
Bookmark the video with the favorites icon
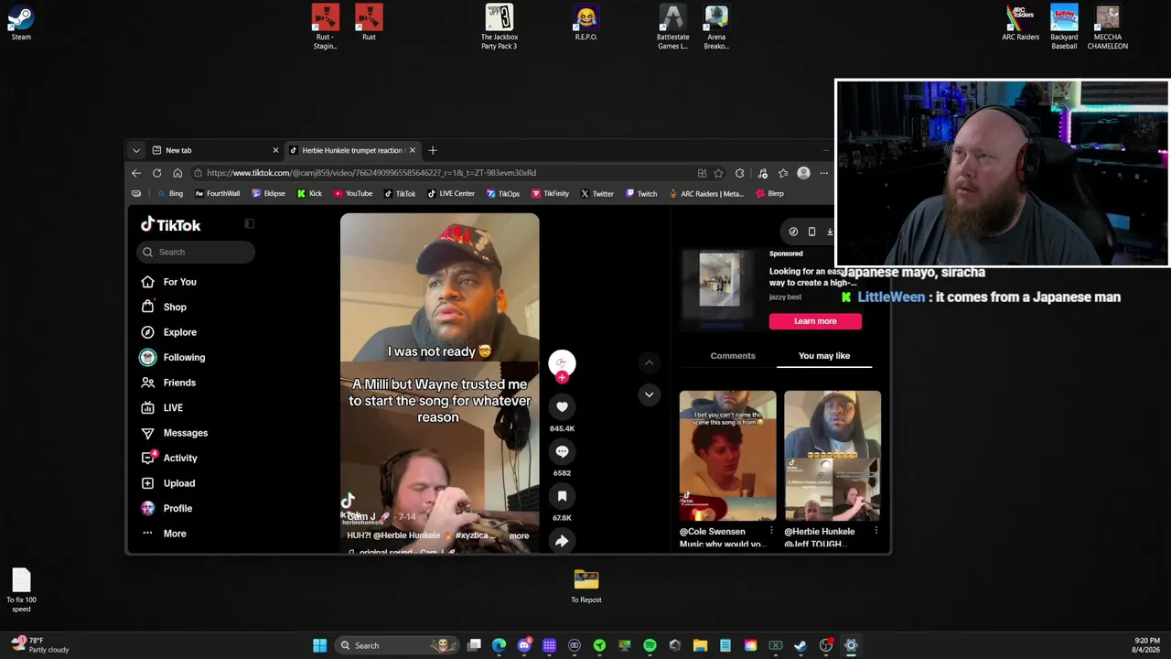[x=562, y=496]
